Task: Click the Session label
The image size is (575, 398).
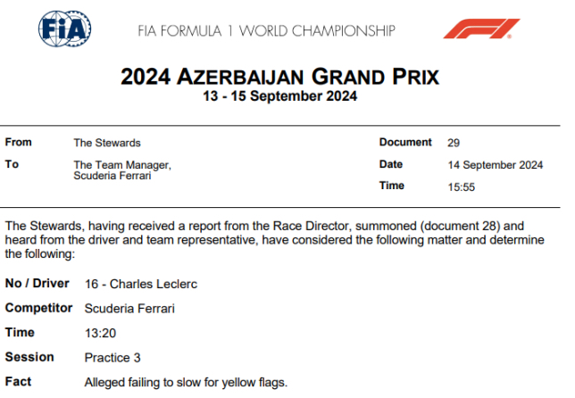Action: click(29, 357)
